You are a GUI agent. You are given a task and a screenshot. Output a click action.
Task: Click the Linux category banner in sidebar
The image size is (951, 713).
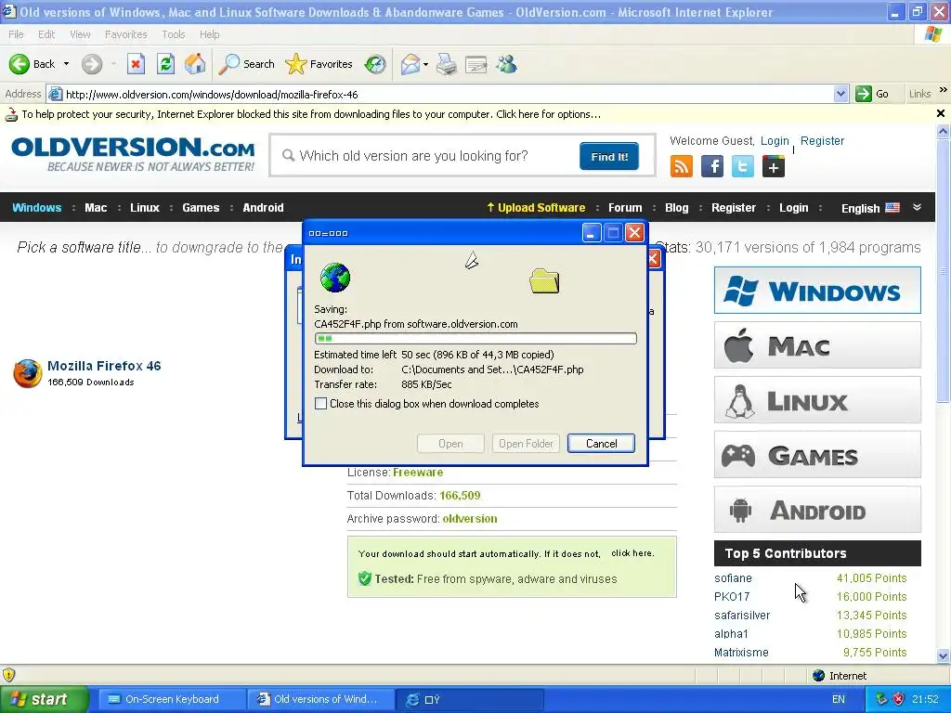pyautogui.click(x=817, y=399)
